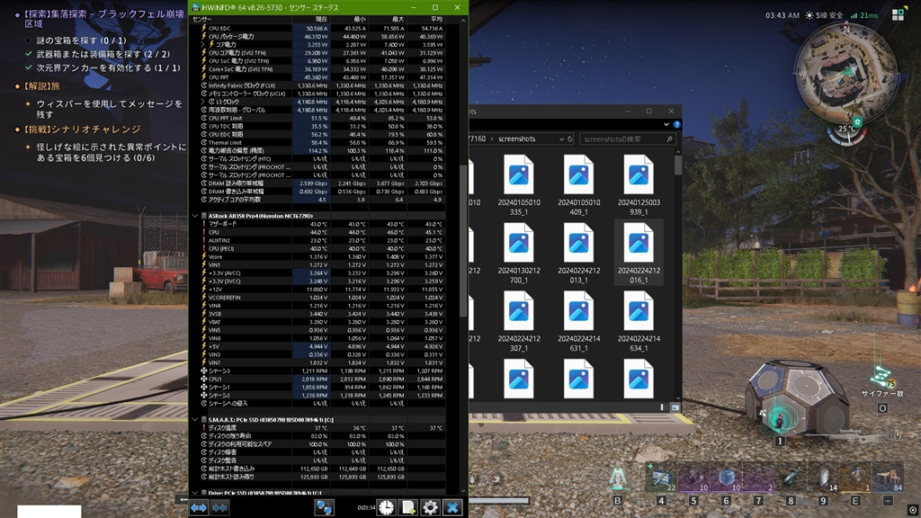Click Thermal Limit sensor row
Image resolution: width=921 pixels, height=518 pixels.
point(323,143)
